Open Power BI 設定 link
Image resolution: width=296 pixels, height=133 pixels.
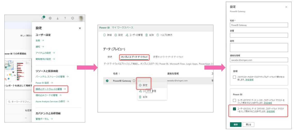44,83
